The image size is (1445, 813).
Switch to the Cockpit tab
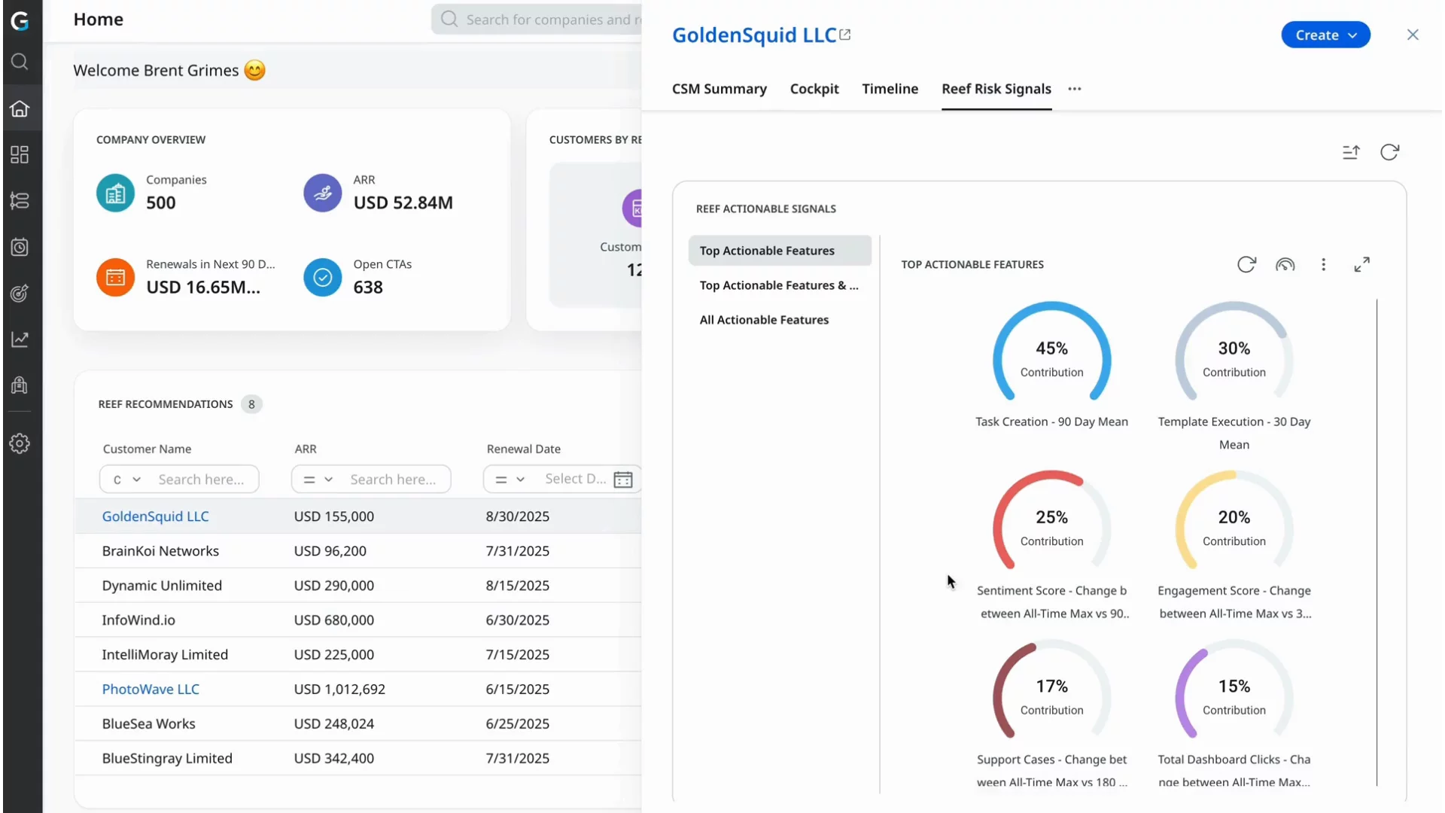[814, 89]
